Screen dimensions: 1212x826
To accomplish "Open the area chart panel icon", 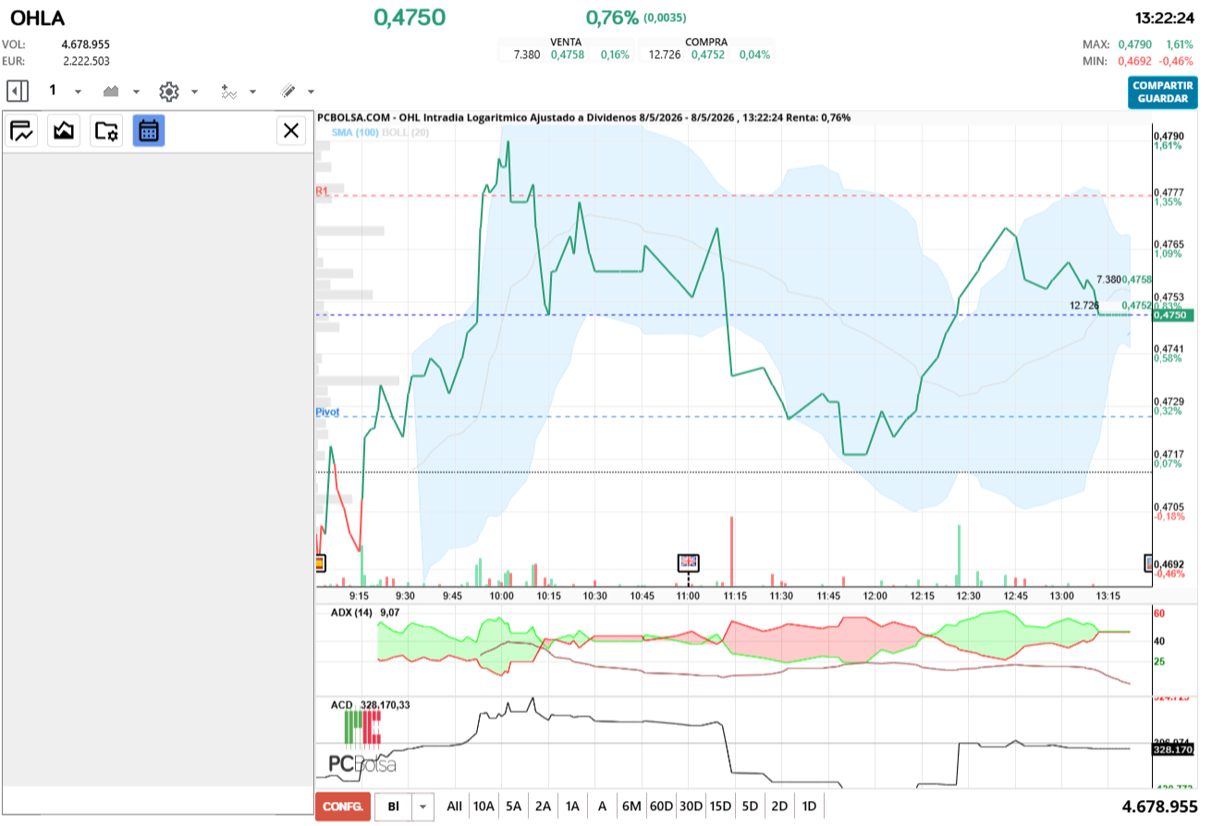I will coord(64,131).
